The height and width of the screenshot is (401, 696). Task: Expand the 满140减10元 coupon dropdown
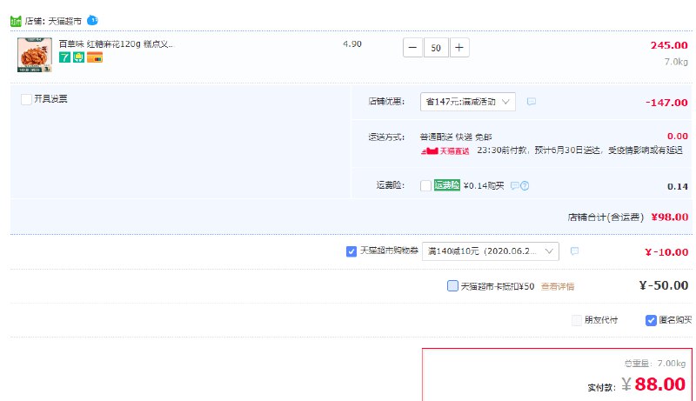coord(491,251)
